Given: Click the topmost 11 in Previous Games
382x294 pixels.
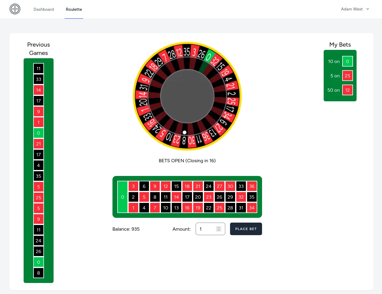Looking at the screenshot, I should point(38,68).
